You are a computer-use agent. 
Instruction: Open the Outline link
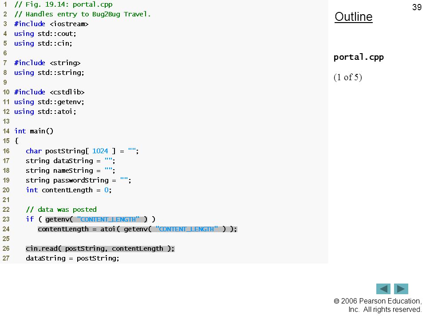pos(354,17)
